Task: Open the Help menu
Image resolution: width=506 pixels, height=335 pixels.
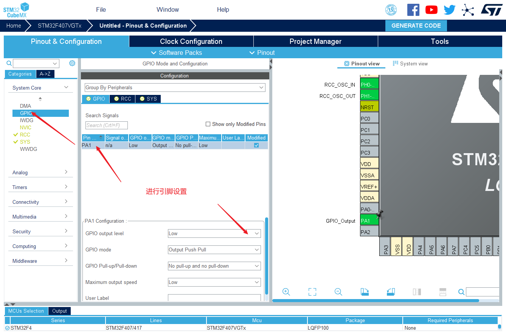Action: [x=223, y=10]
